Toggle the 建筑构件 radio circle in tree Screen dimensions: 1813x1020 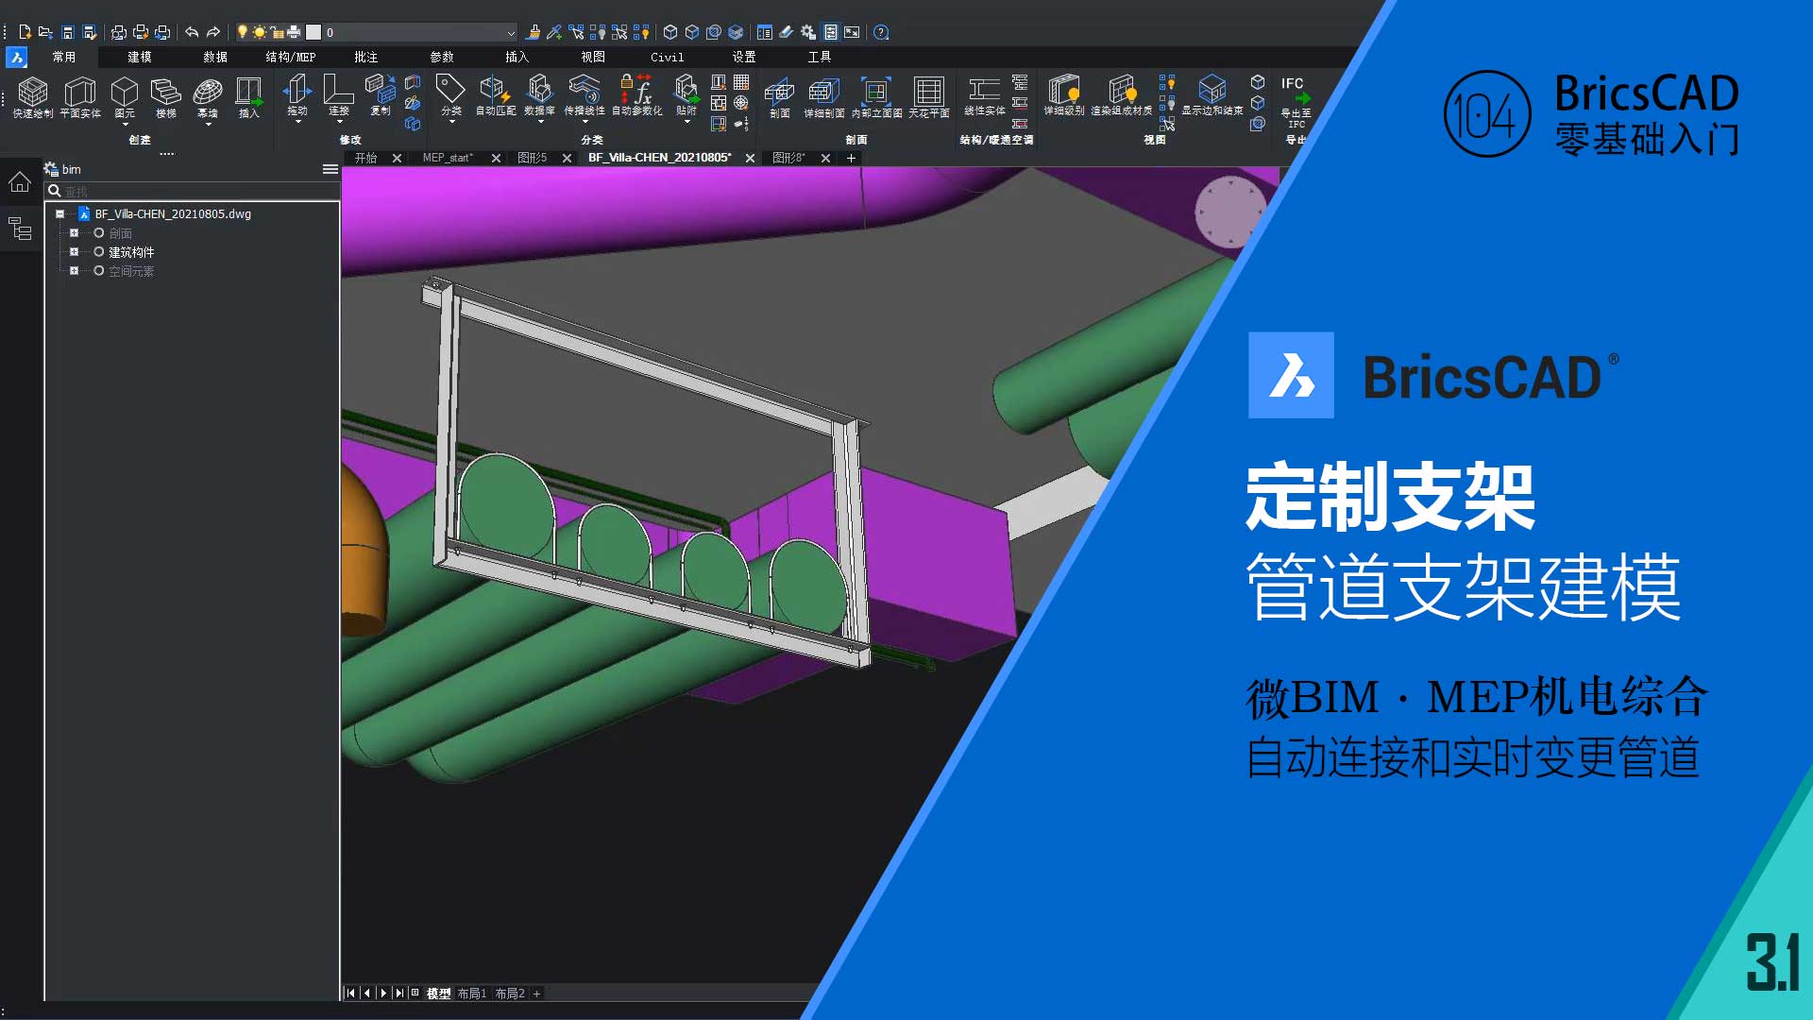click(x=98, y=252)
